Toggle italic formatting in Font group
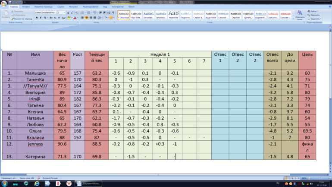 pos(41,18)
